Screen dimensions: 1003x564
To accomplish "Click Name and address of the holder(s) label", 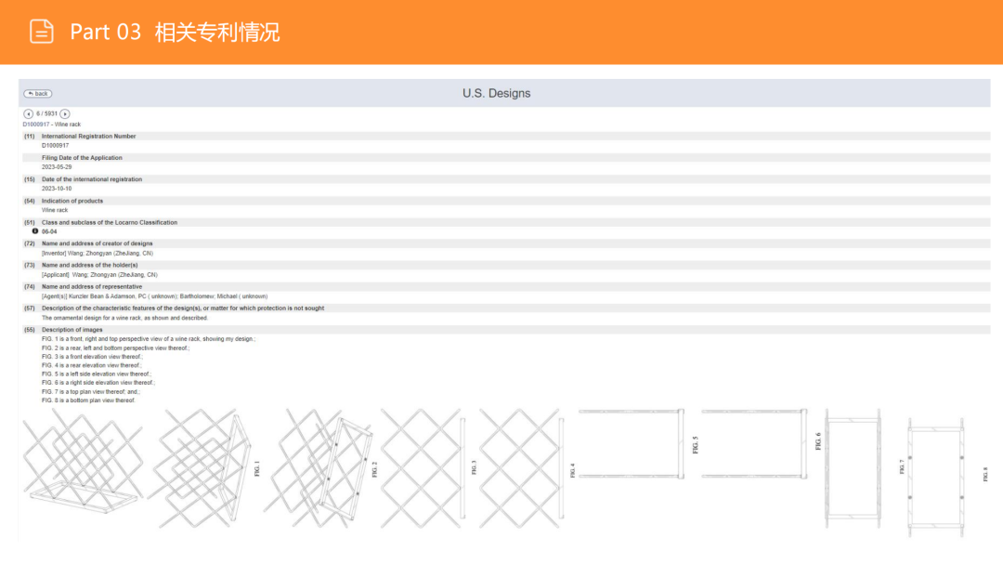I will pyautogui.click(x=89, y=265).
